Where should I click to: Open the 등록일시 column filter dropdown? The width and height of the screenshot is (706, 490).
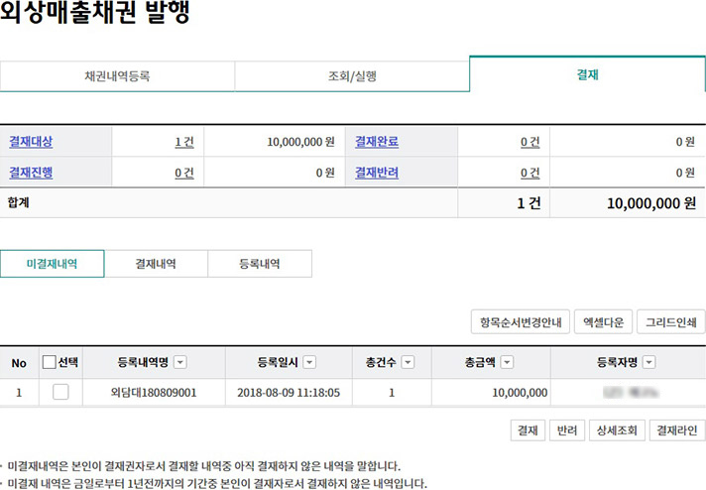click(x=309, y=363)
